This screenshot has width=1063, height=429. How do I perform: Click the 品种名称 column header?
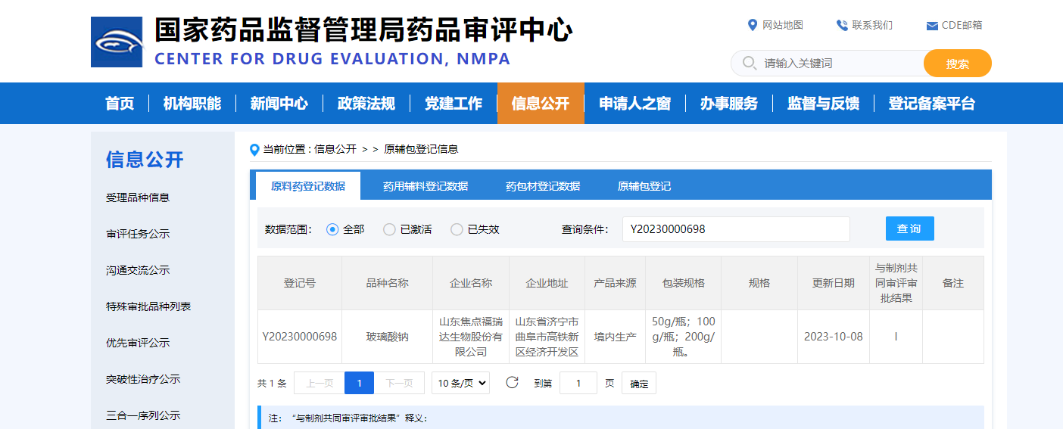[x=388, y=283]
